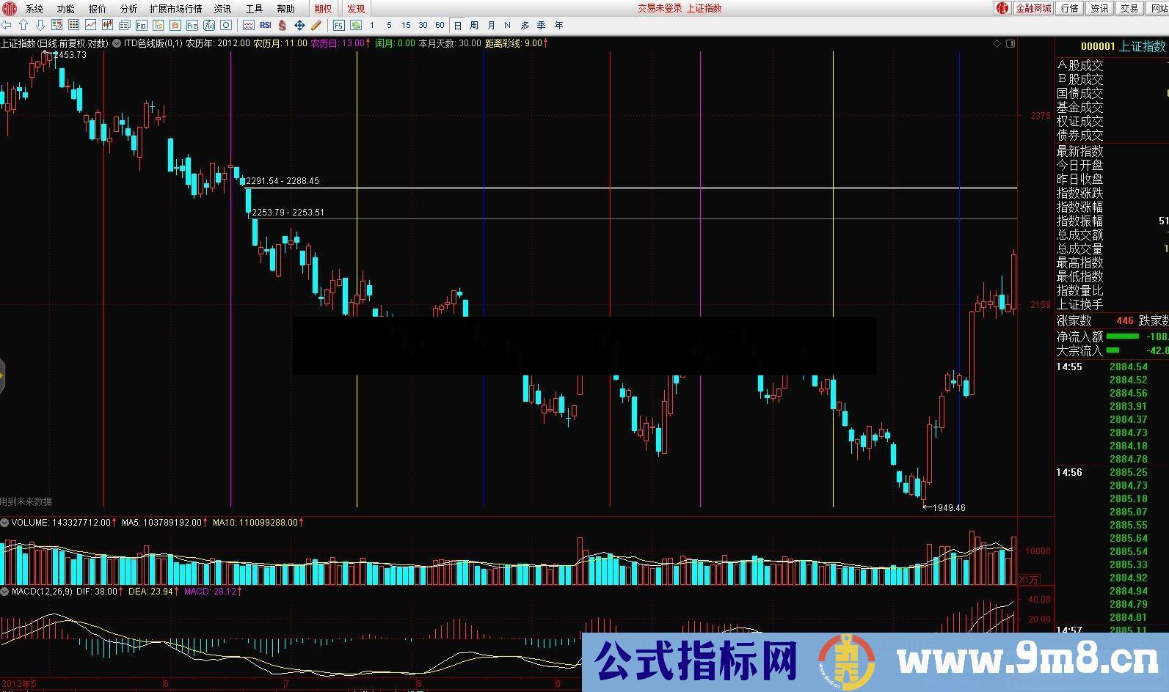The image size is (1169, 692).
Task: Switch to 1-minute period
Action: pos(372,25)
